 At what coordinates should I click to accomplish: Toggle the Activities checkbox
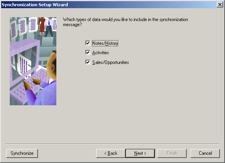coord(88,53)
